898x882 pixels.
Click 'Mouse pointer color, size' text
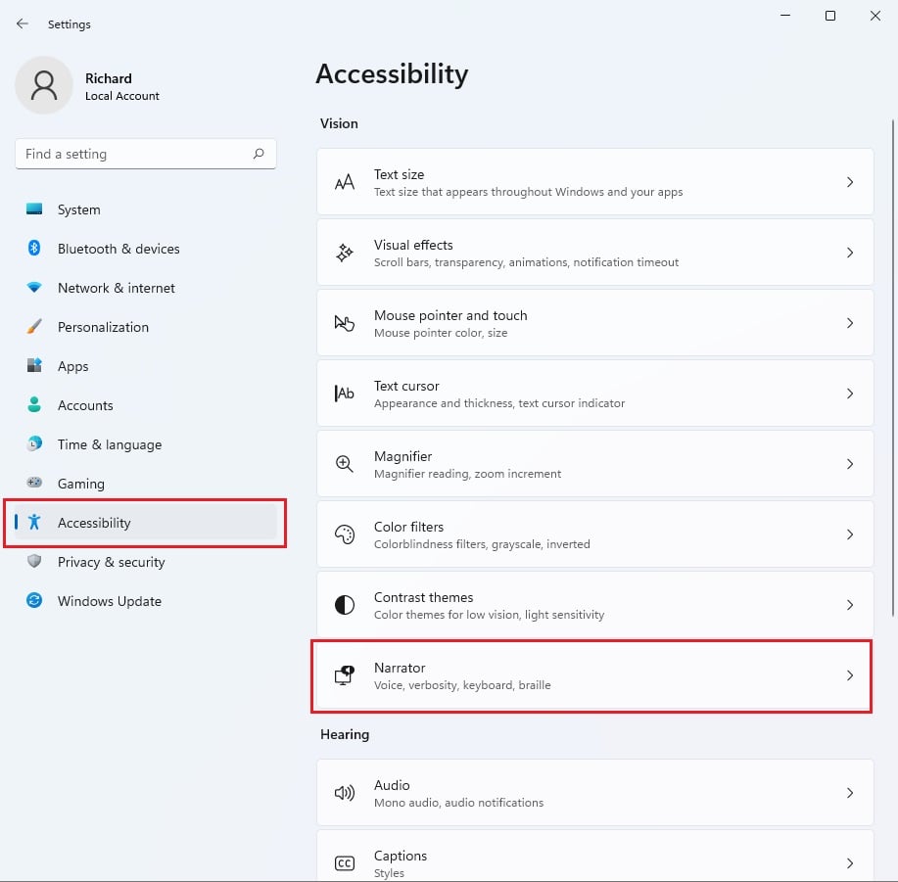[441, 333]
